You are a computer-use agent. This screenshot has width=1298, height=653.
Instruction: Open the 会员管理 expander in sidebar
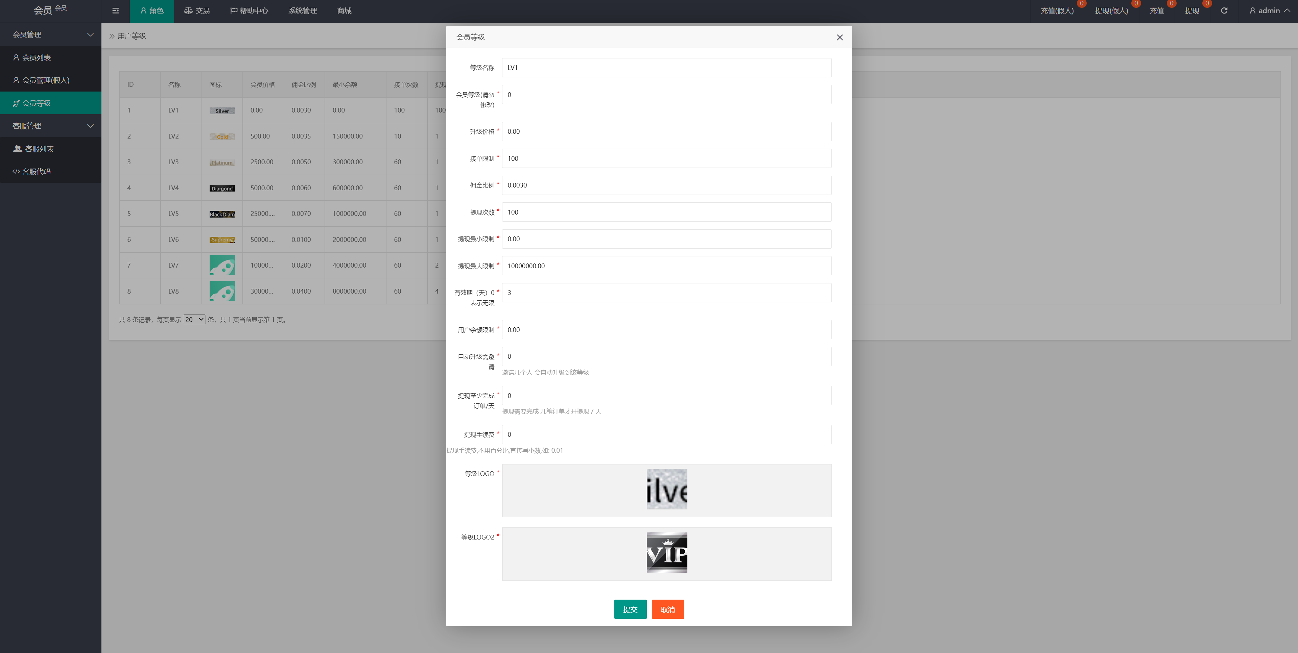tap(50, 34)
